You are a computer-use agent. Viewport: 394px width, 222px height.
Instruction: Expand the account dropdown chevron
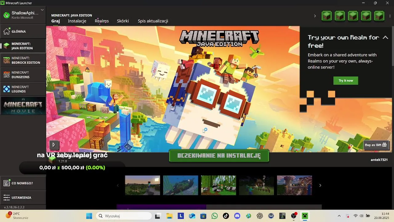tap(42, 10)
